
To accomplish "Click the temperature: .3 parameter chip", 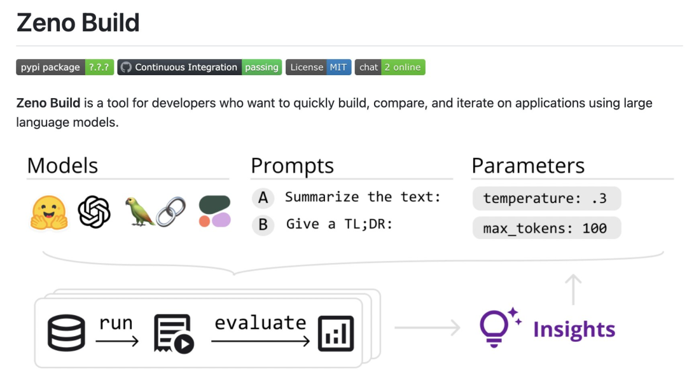I will click(x=546, y=199).
